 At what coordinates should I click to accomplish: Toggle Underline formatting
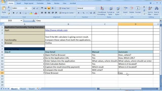point(20,13)
